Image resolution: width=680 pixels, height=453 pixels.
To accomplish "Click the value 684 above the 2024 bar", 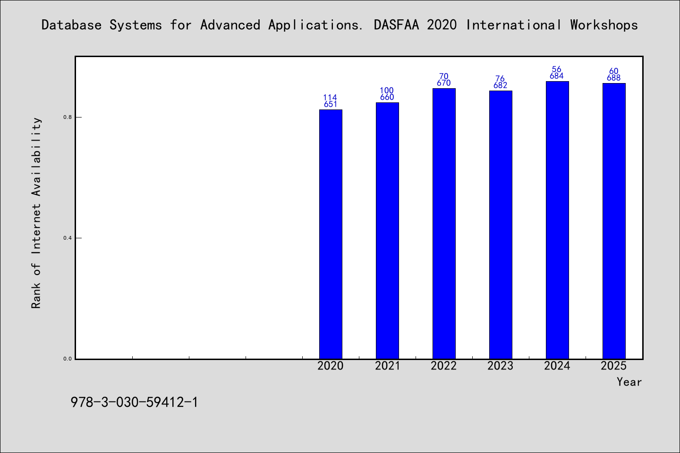I will click(x=557, y=76).
